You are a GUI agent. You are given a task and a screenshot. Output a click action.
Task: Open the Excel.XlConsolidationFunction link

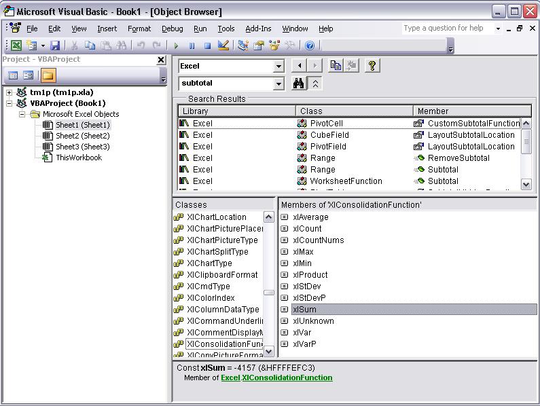276,377
